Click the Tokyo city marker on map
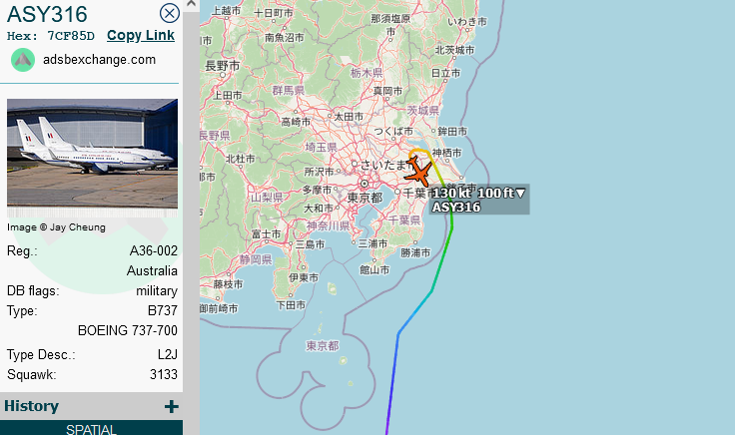The image size is (735, 435). pyautogui.click(x=365, y=184)
